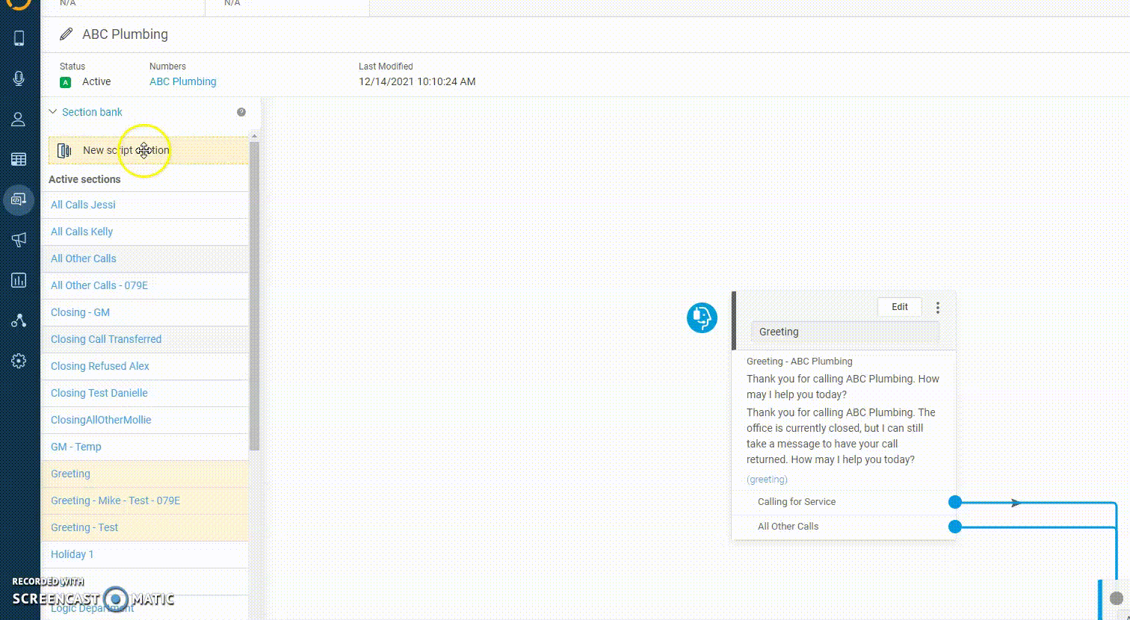Image resolution: width=1130 pixels, height=620 pixels.
Task: Click the mobile phone icon in sidebar
Action: pos(19,39)
